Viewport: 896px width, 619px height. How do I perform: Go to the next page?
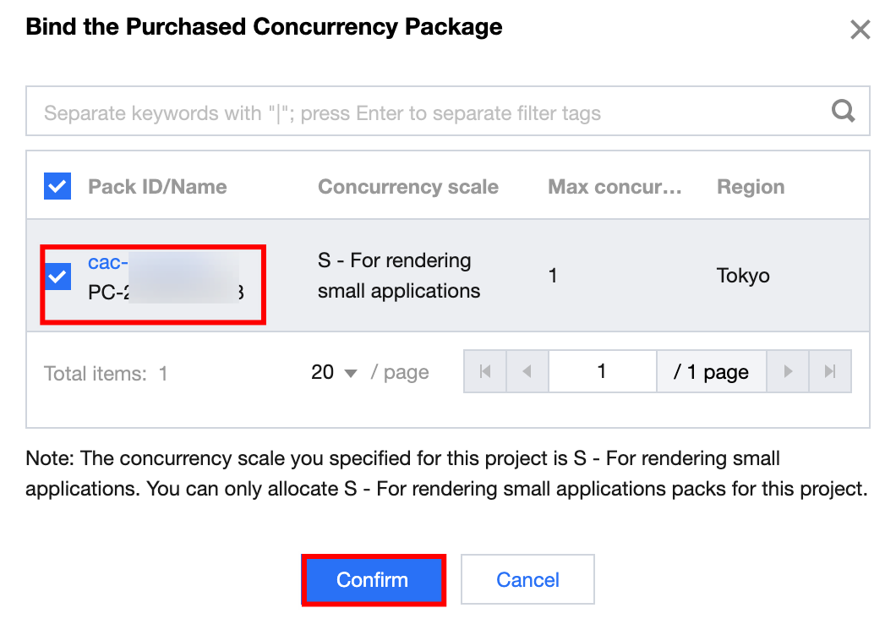click(788, 372)
